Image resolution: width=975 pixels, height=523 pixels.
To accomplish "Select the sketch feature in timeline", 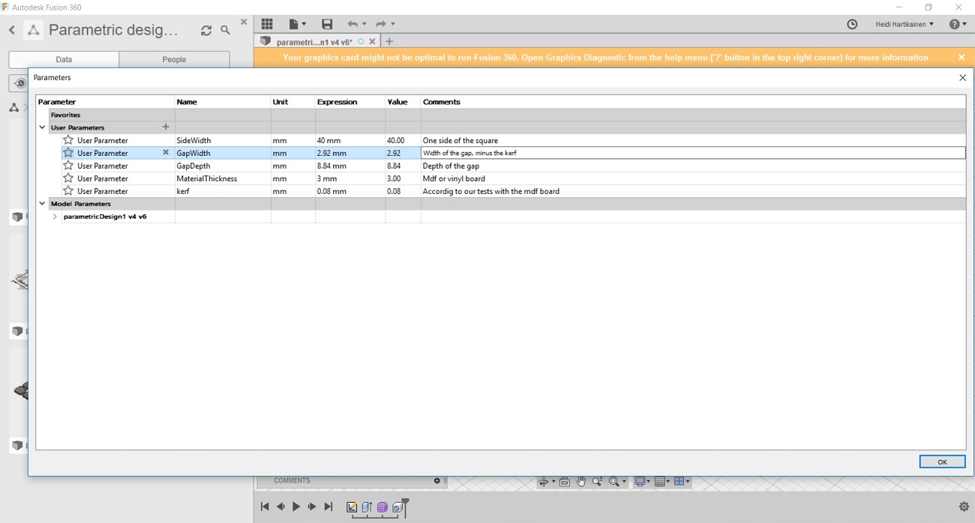I will click(352, 507).
